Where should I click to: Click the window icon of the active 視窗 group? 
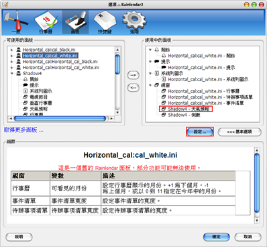pyautogui.click(x=157, y=85)
